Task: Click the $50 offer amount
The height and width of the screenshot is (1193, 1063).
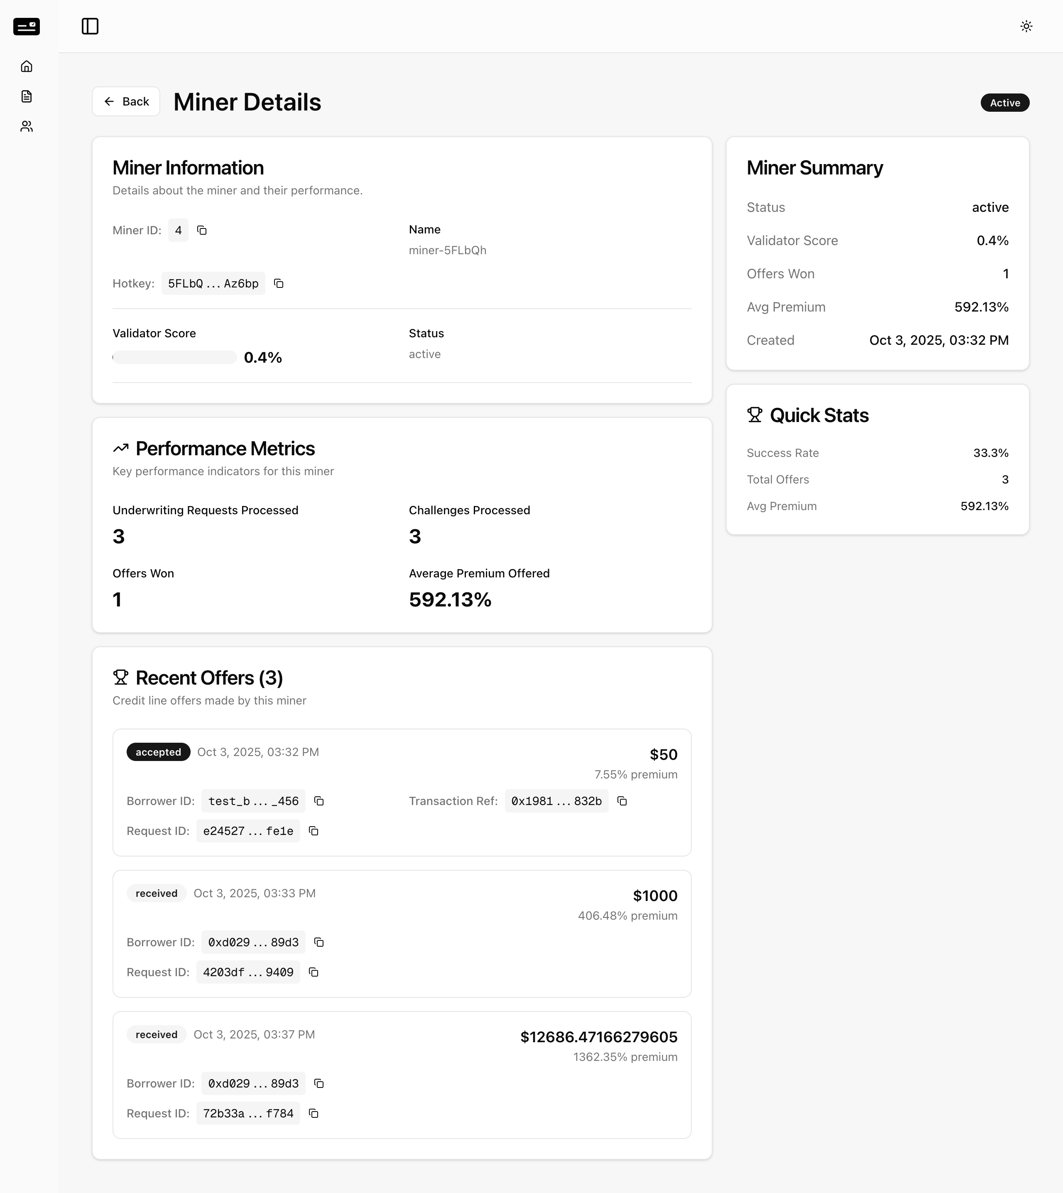Action: tap(664, 755)
